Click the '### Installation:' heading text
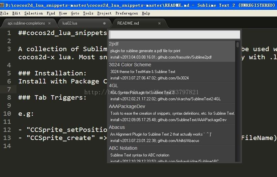Viewport: 277px width, 177px height. coord(53,73)
